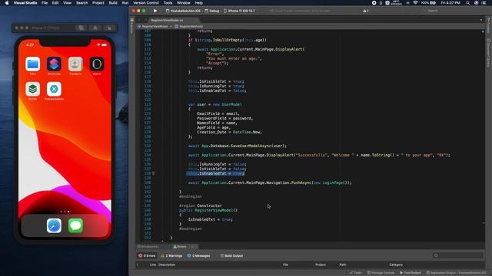Open the Edit menu
492x276 pixels.
coord(55,3)
